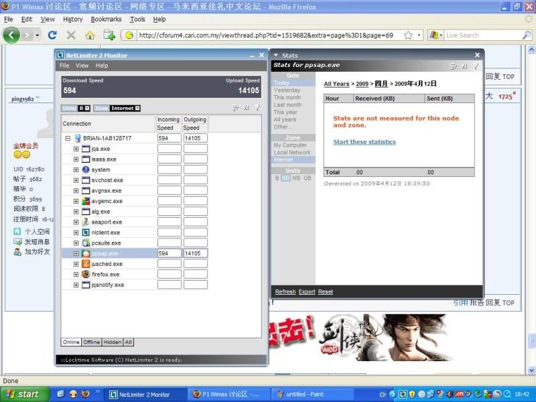Viewport: 536px width, 402px height.
Task: Select the pcsuite.exe process icon
Action: [86, 243]
